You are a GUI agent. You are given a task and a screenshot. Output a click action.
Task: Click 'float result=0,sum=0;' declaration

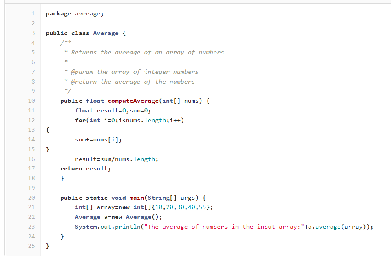pyautogui.click(x=113, y=111)
